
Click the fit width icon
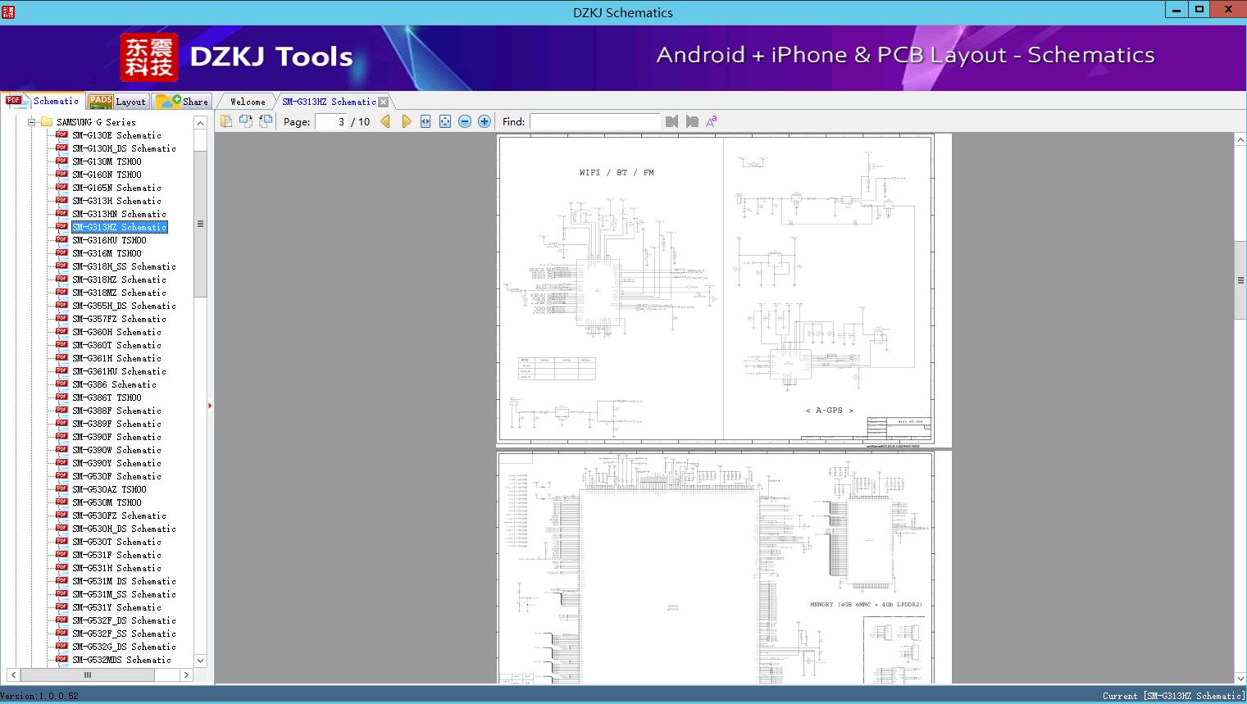(x=426, y=121)
